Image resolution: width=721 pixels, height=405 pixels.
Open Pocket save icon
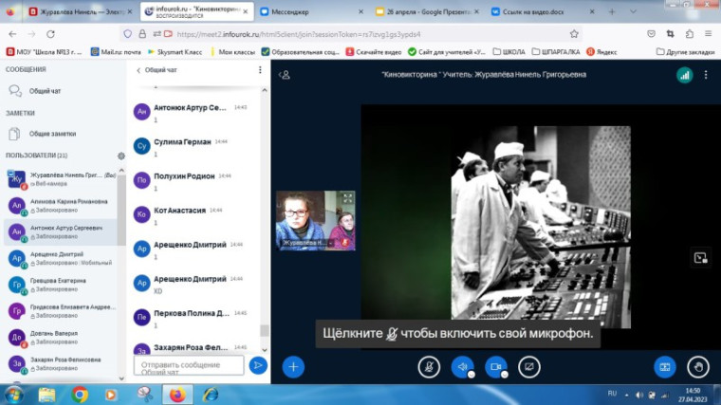pyautogui.click(x=651, y=34)
